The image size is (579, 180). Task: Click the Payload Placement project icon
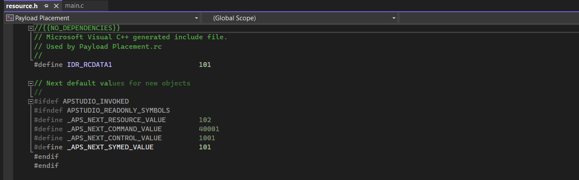[x=10, y=18]
